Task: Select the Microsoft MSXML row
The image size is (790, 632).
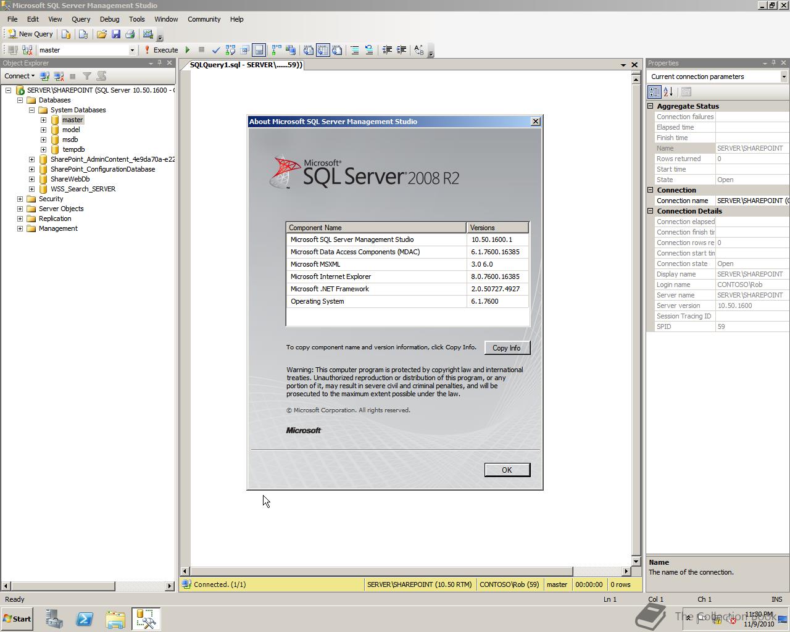Action: tap(407, 264)
